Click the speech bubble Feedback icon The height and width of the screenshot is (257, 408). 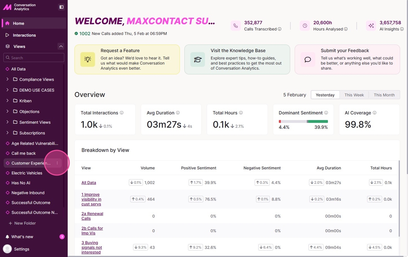[x=308, y=59]
